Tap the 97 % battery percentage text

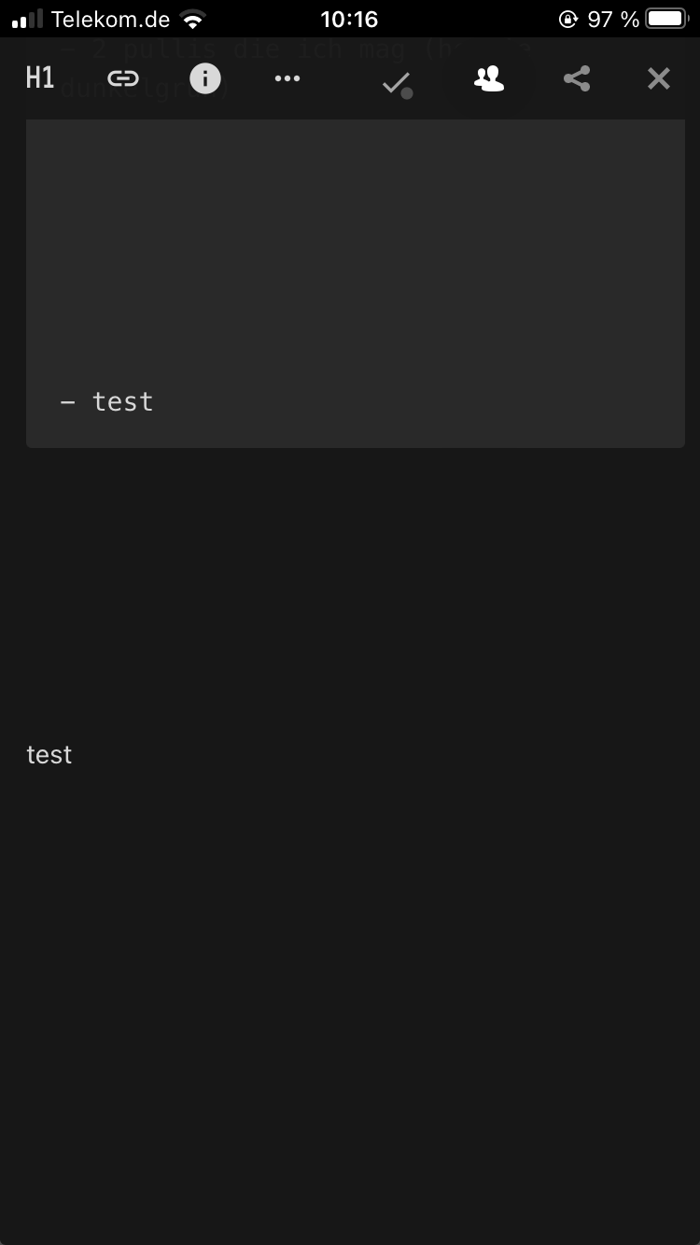612,18
